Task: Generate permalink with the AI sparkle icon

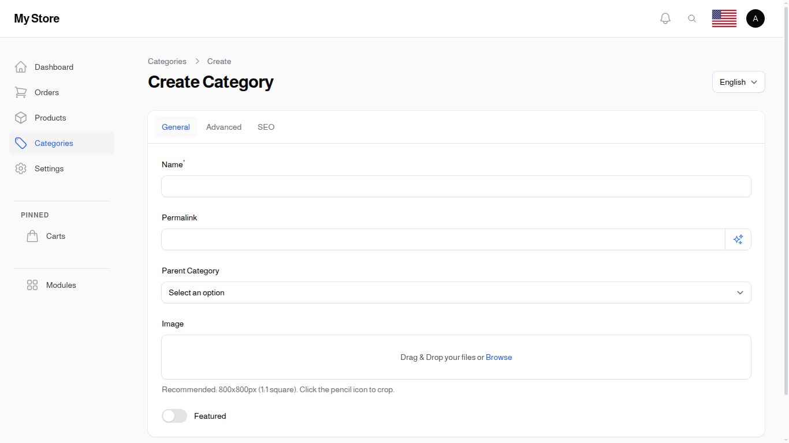Action: pyautogui.click(x=738, y=239)
